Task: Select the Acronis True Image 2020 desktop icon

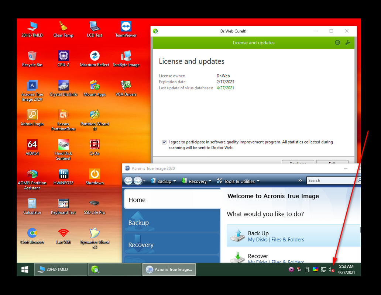Action: pos(32,91)
